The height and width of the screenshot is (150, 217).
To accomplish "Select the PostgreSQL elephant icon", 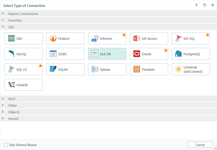I will click(x=179, y=54).
